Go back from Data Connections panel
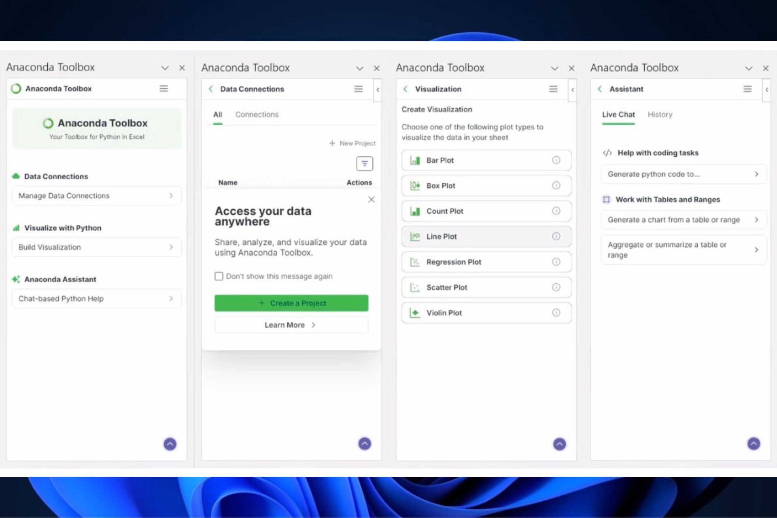This screenshot has height=518, width=777. (x=210, y=89)
